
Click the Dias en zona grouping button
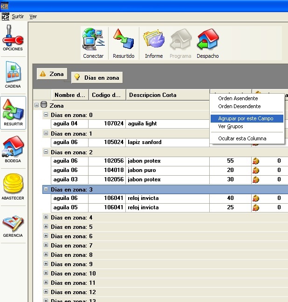point(97,78)
